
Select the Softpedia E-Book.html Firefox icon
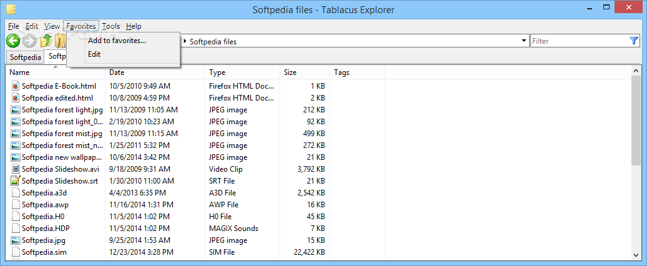pyautogui.click(x=16, y=86)
